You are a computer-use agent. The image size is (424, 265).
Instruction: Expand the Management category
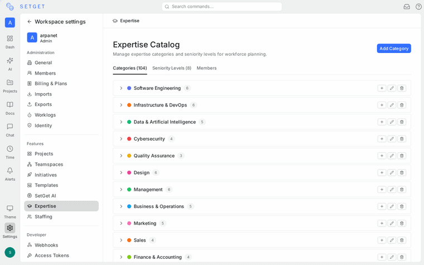pyautogui.click(x=121, y=190)
